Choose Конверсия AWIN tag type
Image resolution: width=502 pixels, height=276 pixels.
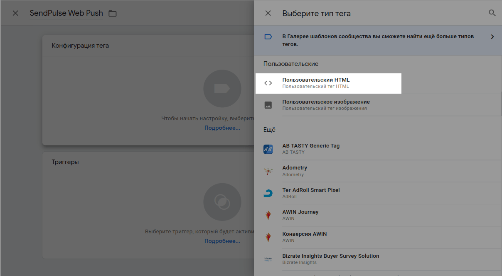305,237
